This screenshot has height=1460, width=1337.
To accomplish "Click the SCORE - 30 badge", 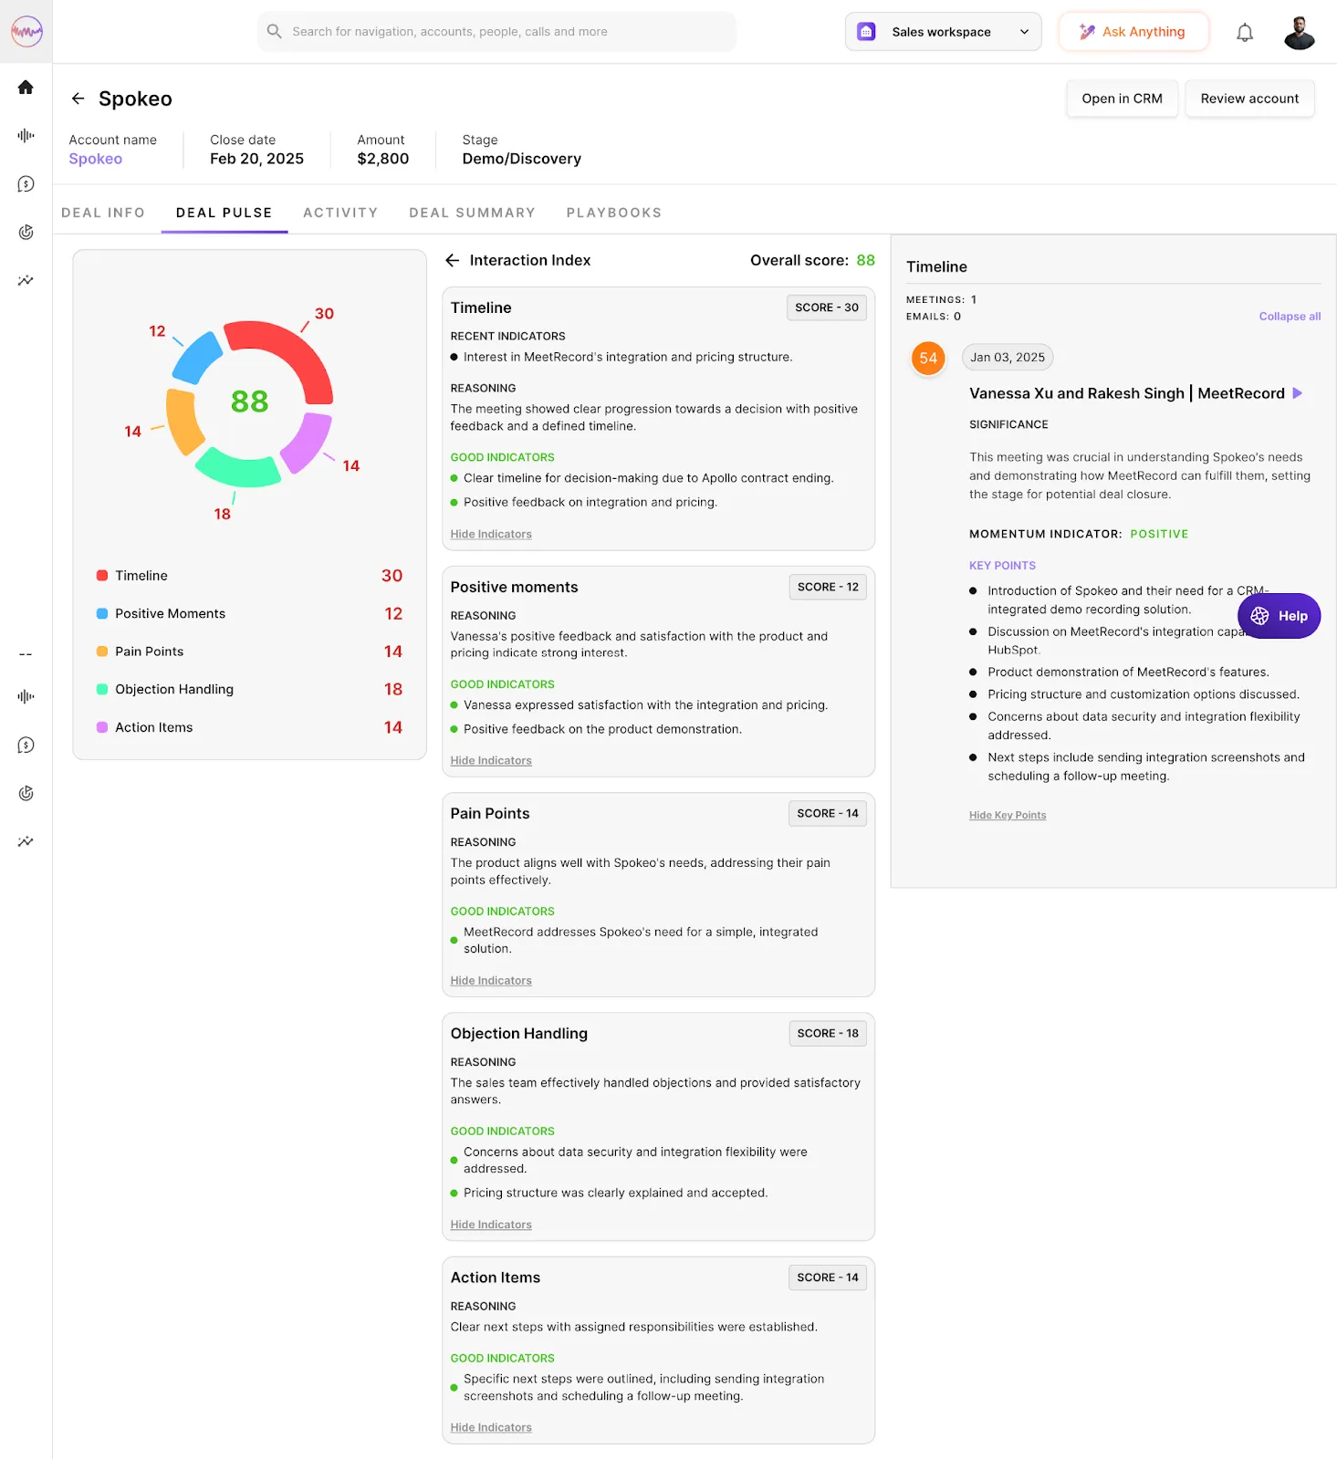I will (826, 308).
